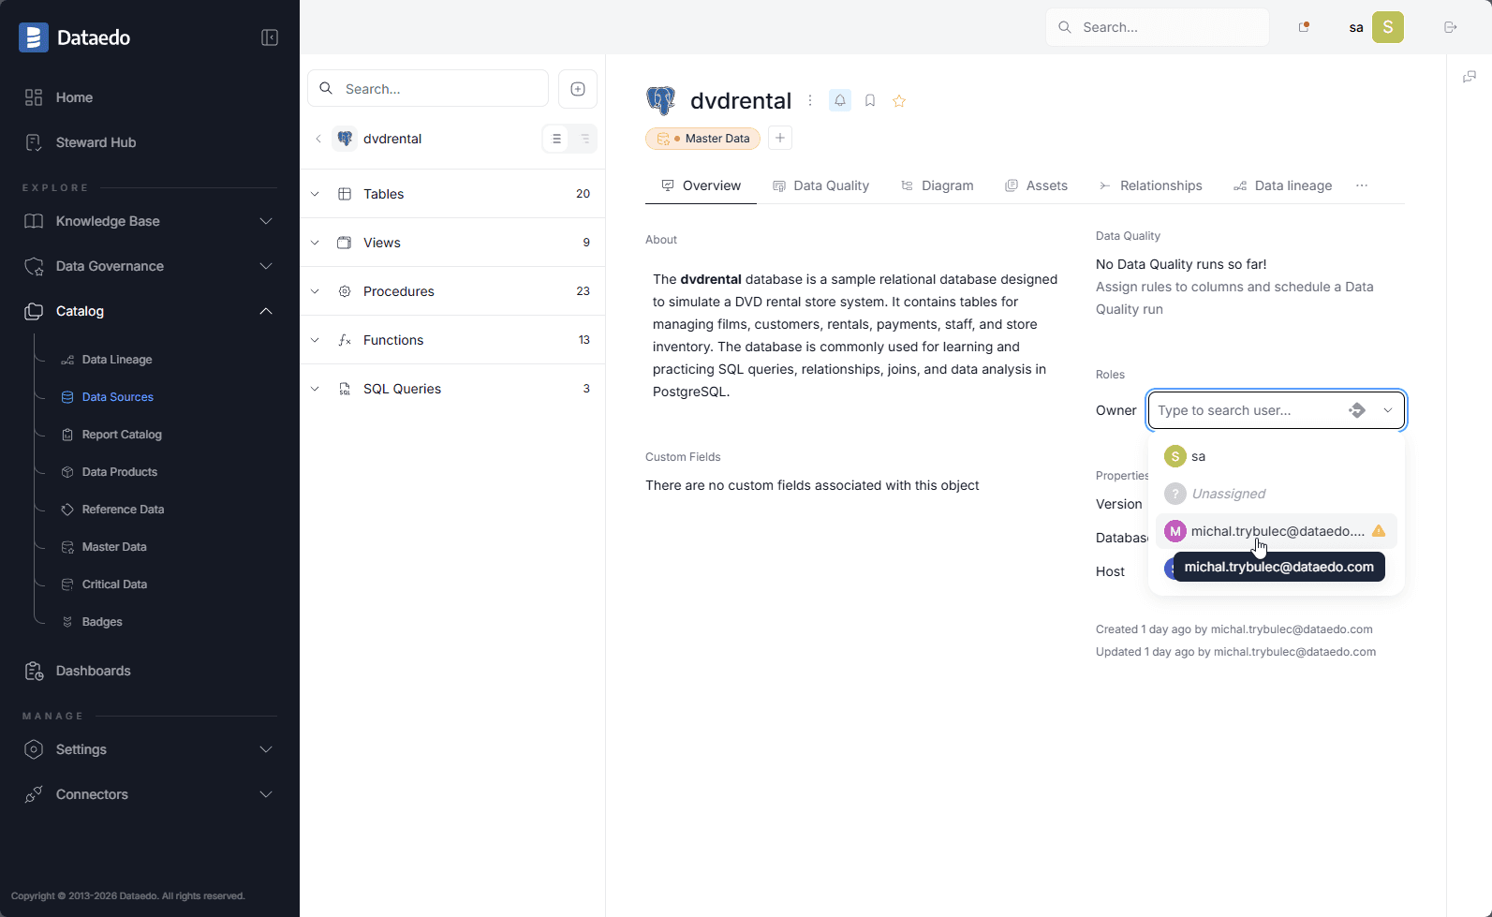Collapse the Catalog section
Screen dimensions: 1492x917
point(150,311)
